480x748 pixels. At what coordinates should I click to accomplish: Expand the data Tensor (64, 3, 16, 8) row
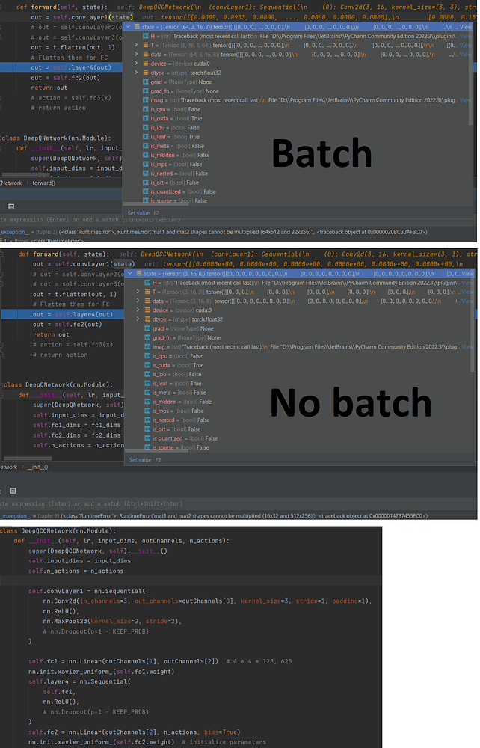pyautogui.click(x=136, y=55)
